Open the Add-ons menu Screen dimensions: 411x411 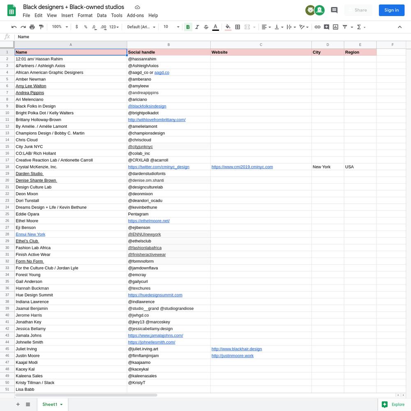[135, 16]
